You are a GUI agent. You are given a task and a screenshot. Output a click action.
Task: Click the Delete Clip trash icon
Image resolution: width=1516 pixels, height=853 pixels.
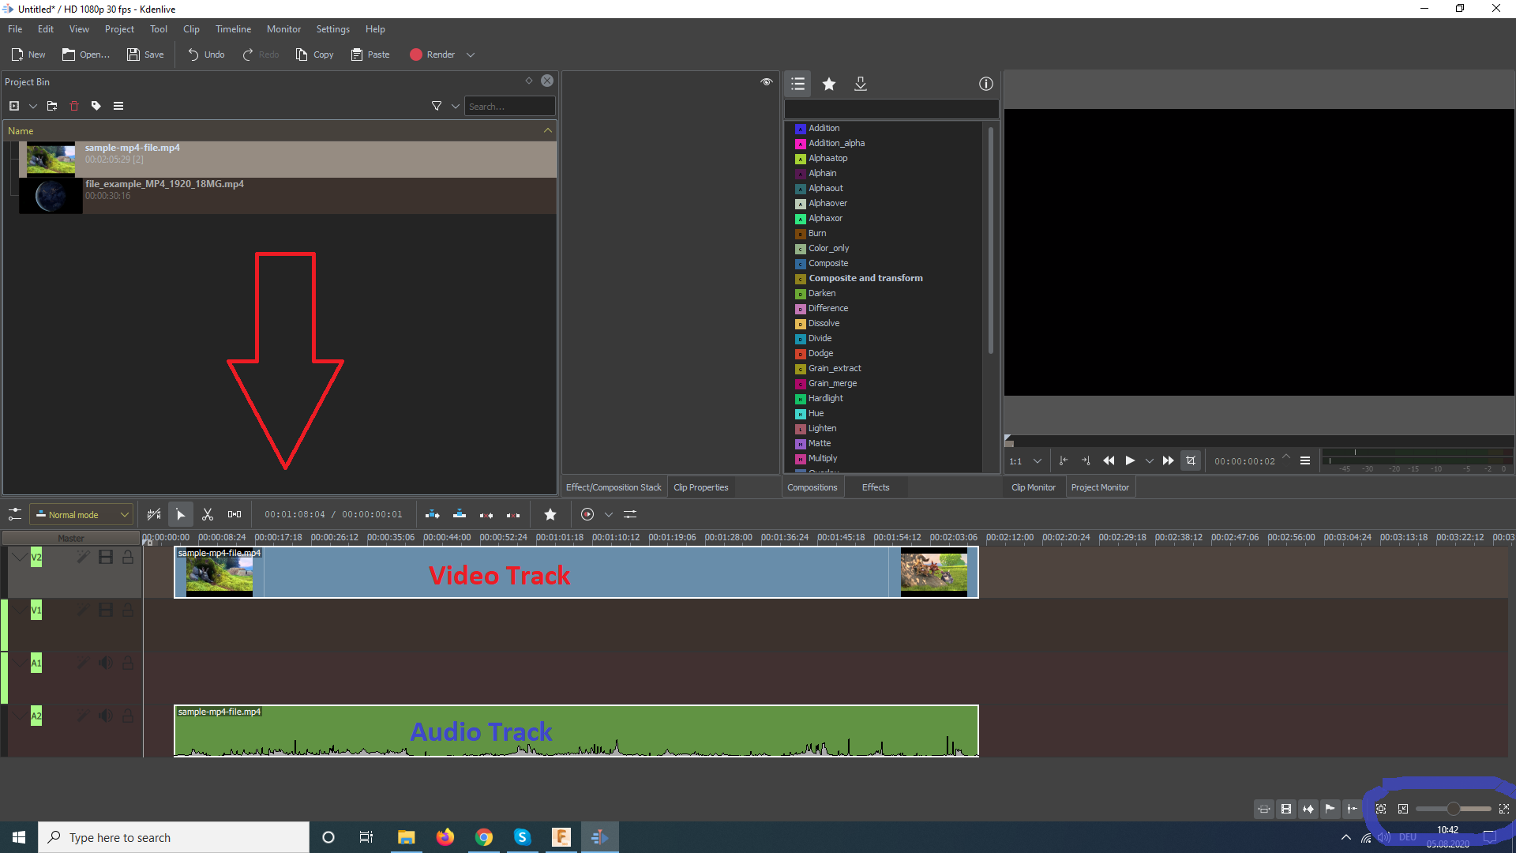pos(74,106)
